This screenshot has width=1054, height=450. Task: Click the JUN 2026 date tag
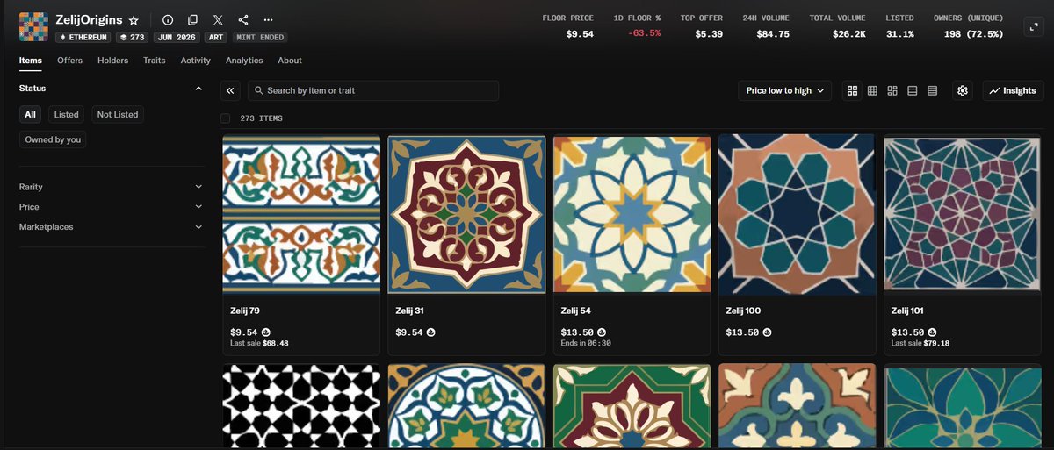177,37
